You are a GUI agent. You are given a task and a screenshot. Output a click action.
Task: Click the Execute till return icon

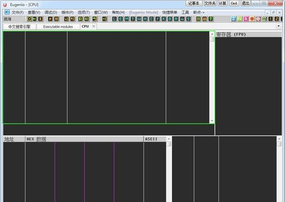pos(95,19)
